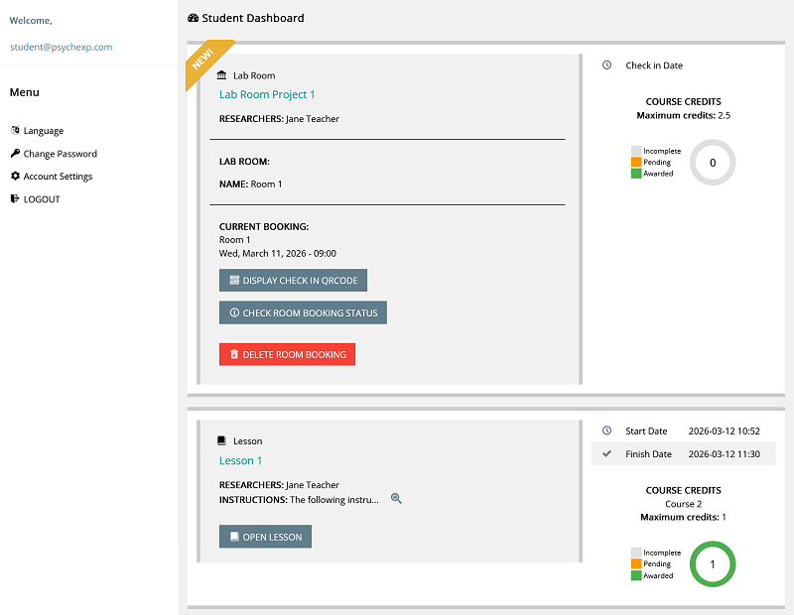Open Account Settings from the menu
Screen dimensions: 794x615
[x=58, y=177]
